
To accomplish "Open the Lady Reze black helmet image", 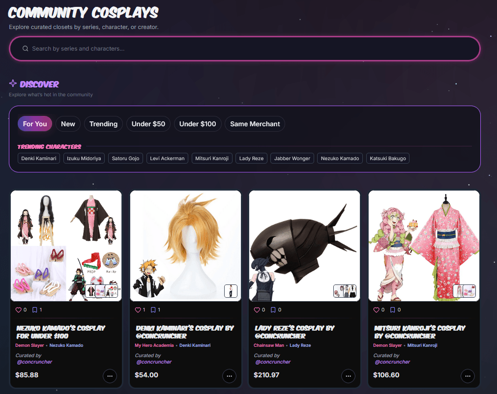I will tap(305, 246).
